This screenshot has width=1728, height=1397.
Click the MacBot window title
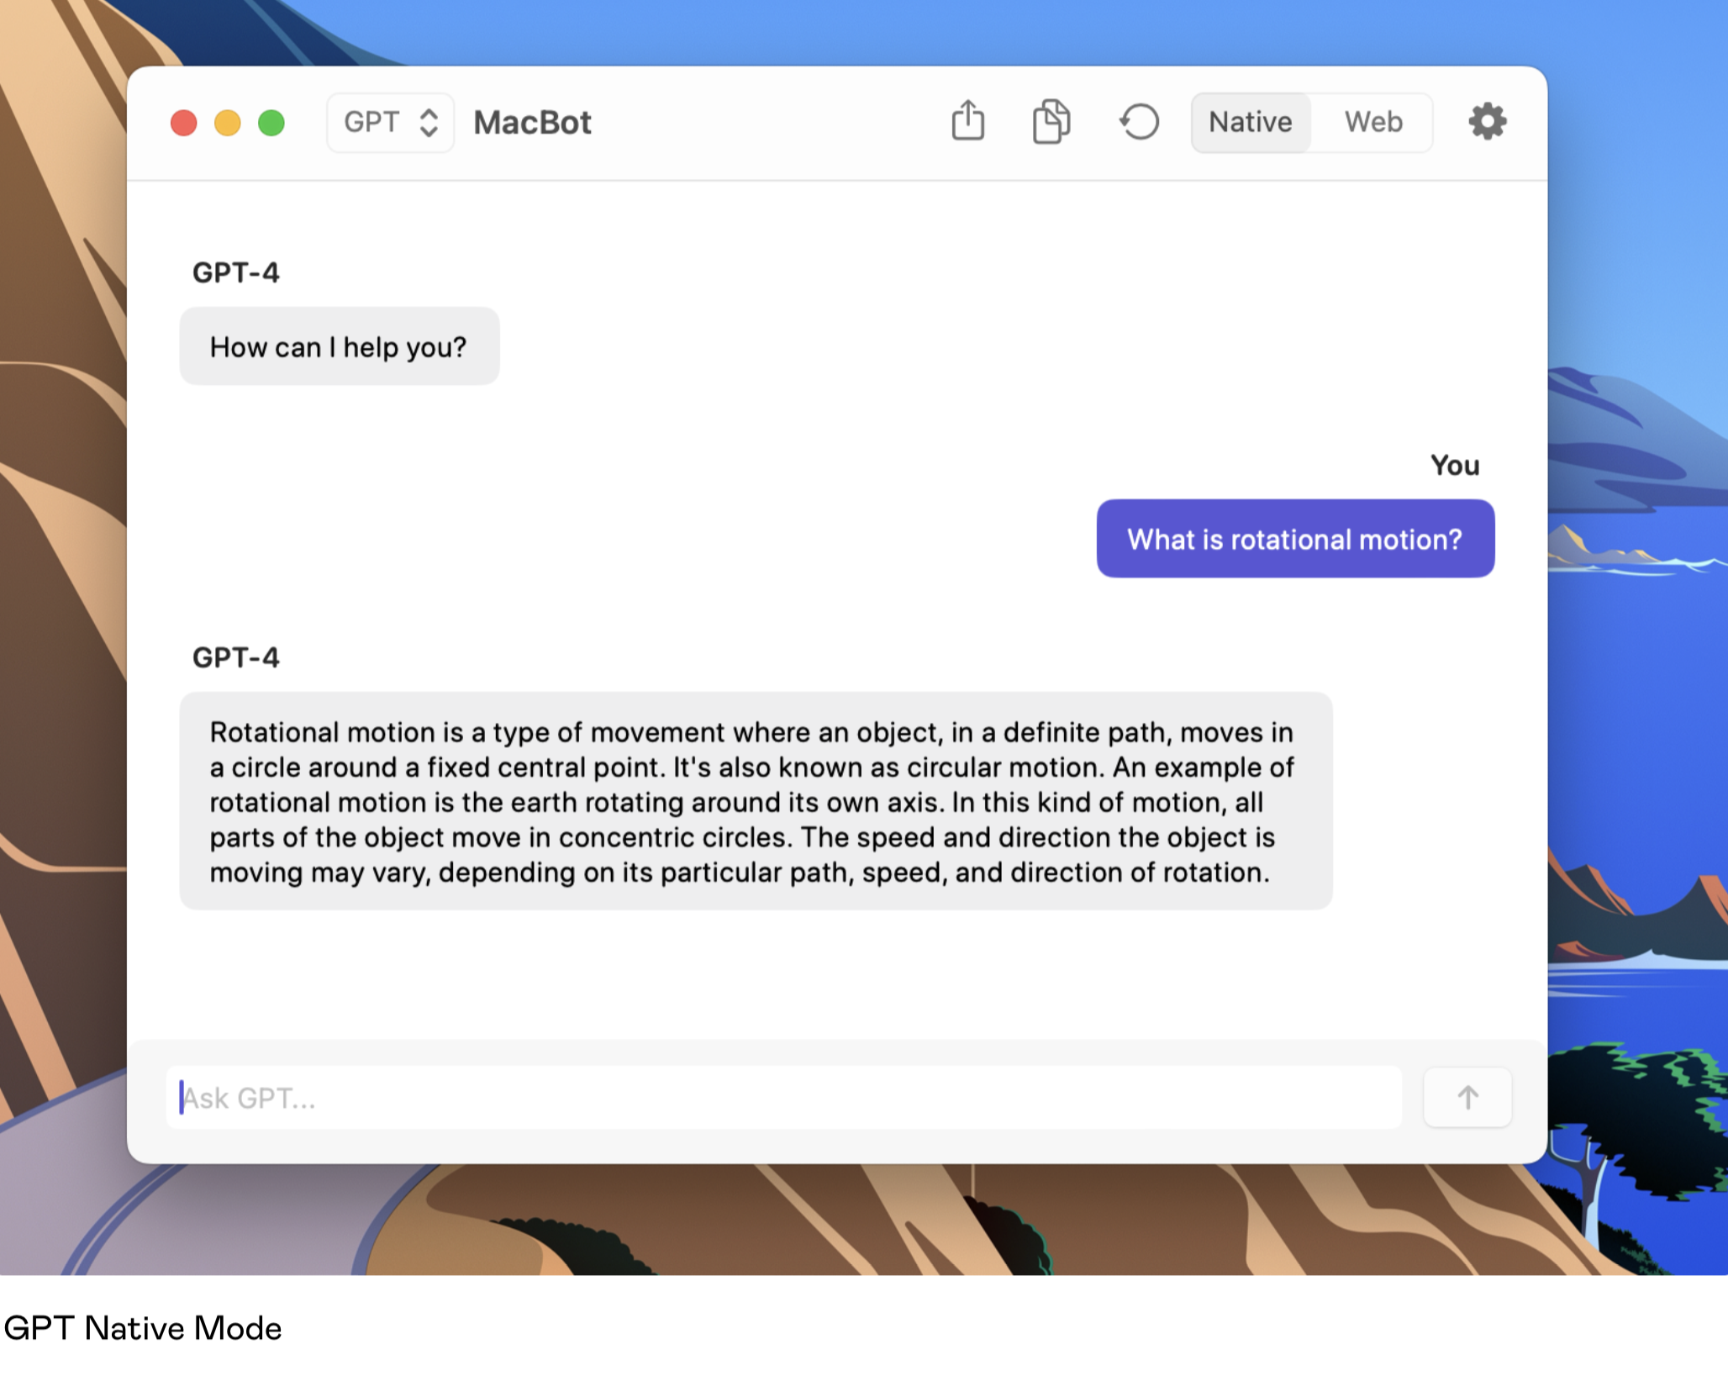click(532, 123)
